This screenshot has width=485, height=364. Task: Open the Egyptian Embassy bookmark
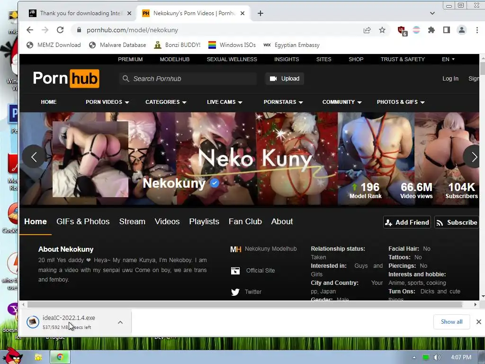291,45
